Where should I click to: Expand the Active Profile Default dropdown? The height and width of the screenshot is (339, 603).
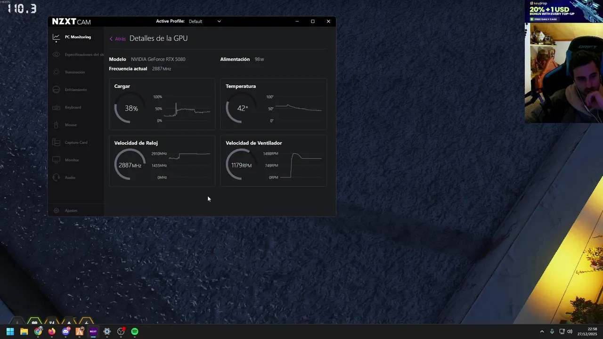click(205, 21)
